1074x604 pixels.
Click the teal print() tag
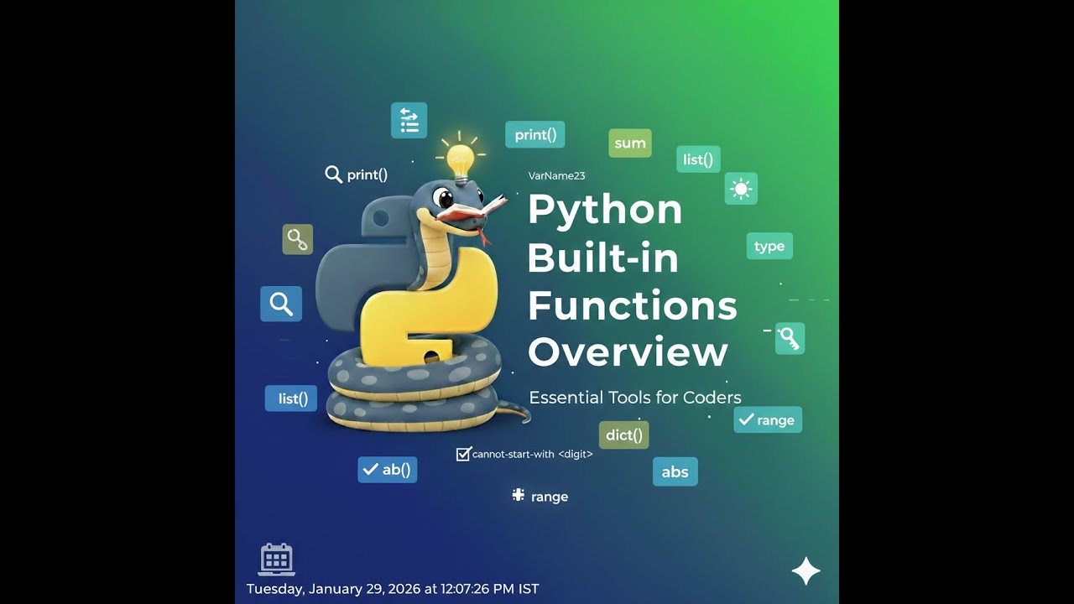(x=535, y=134)
